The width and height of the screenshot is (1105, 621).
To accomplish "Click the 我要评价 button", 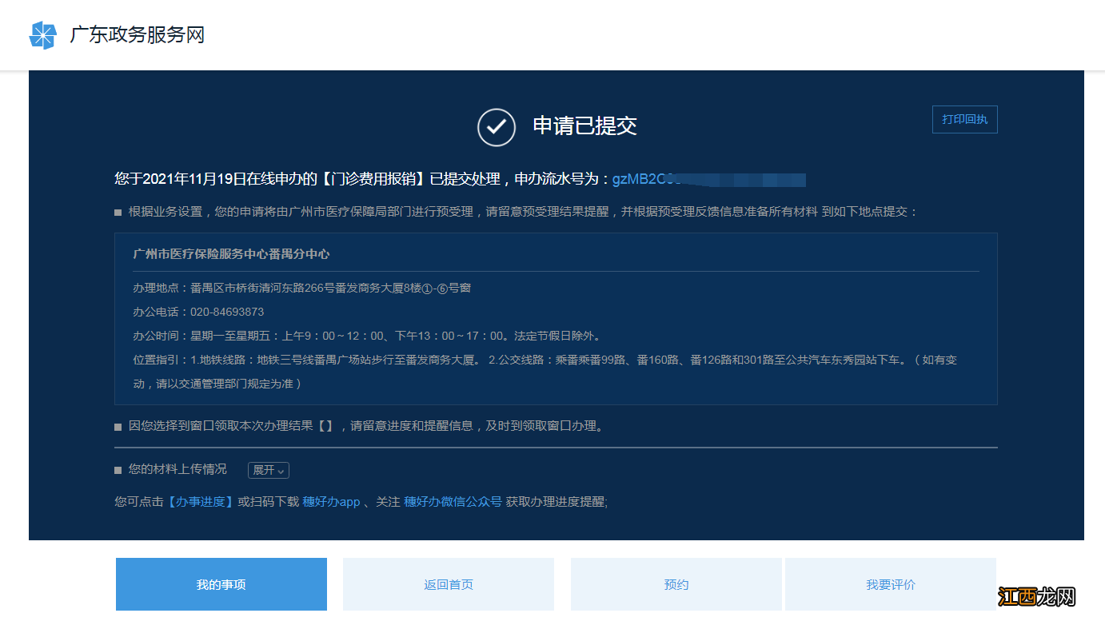I will (891, 584).
